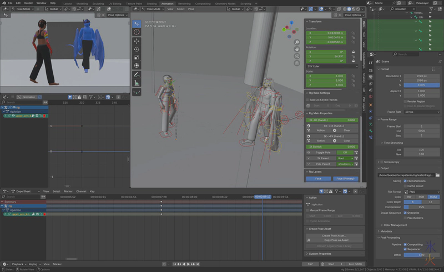Switch perspective/orthographic with the grid gizmo
Image resolution: width=444 pixels, height=272 pixels.
297,63
